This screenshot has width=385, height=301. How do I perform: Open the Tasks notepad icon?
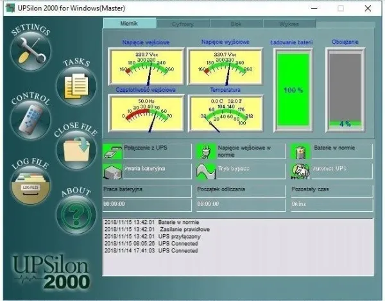[76, 86]
